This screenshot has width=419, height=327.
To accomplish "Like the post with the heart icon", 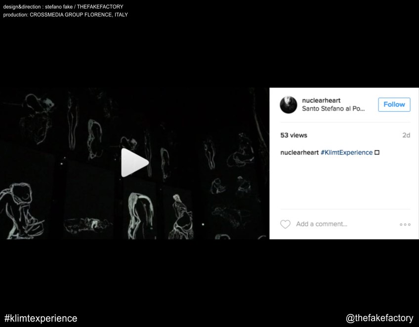I will pos(285,224).
